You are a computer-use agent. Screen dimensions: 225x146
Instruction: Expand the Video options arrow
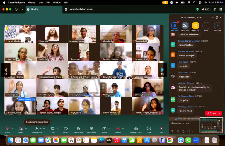point(26,128)
